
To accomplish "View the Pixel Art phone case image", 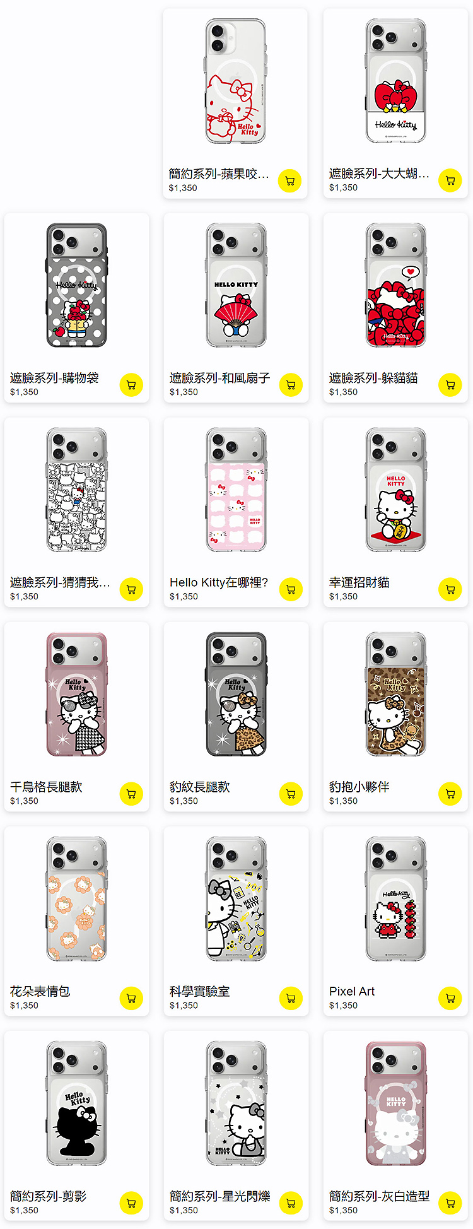I will pyautogui.click(x=395, y=898).
